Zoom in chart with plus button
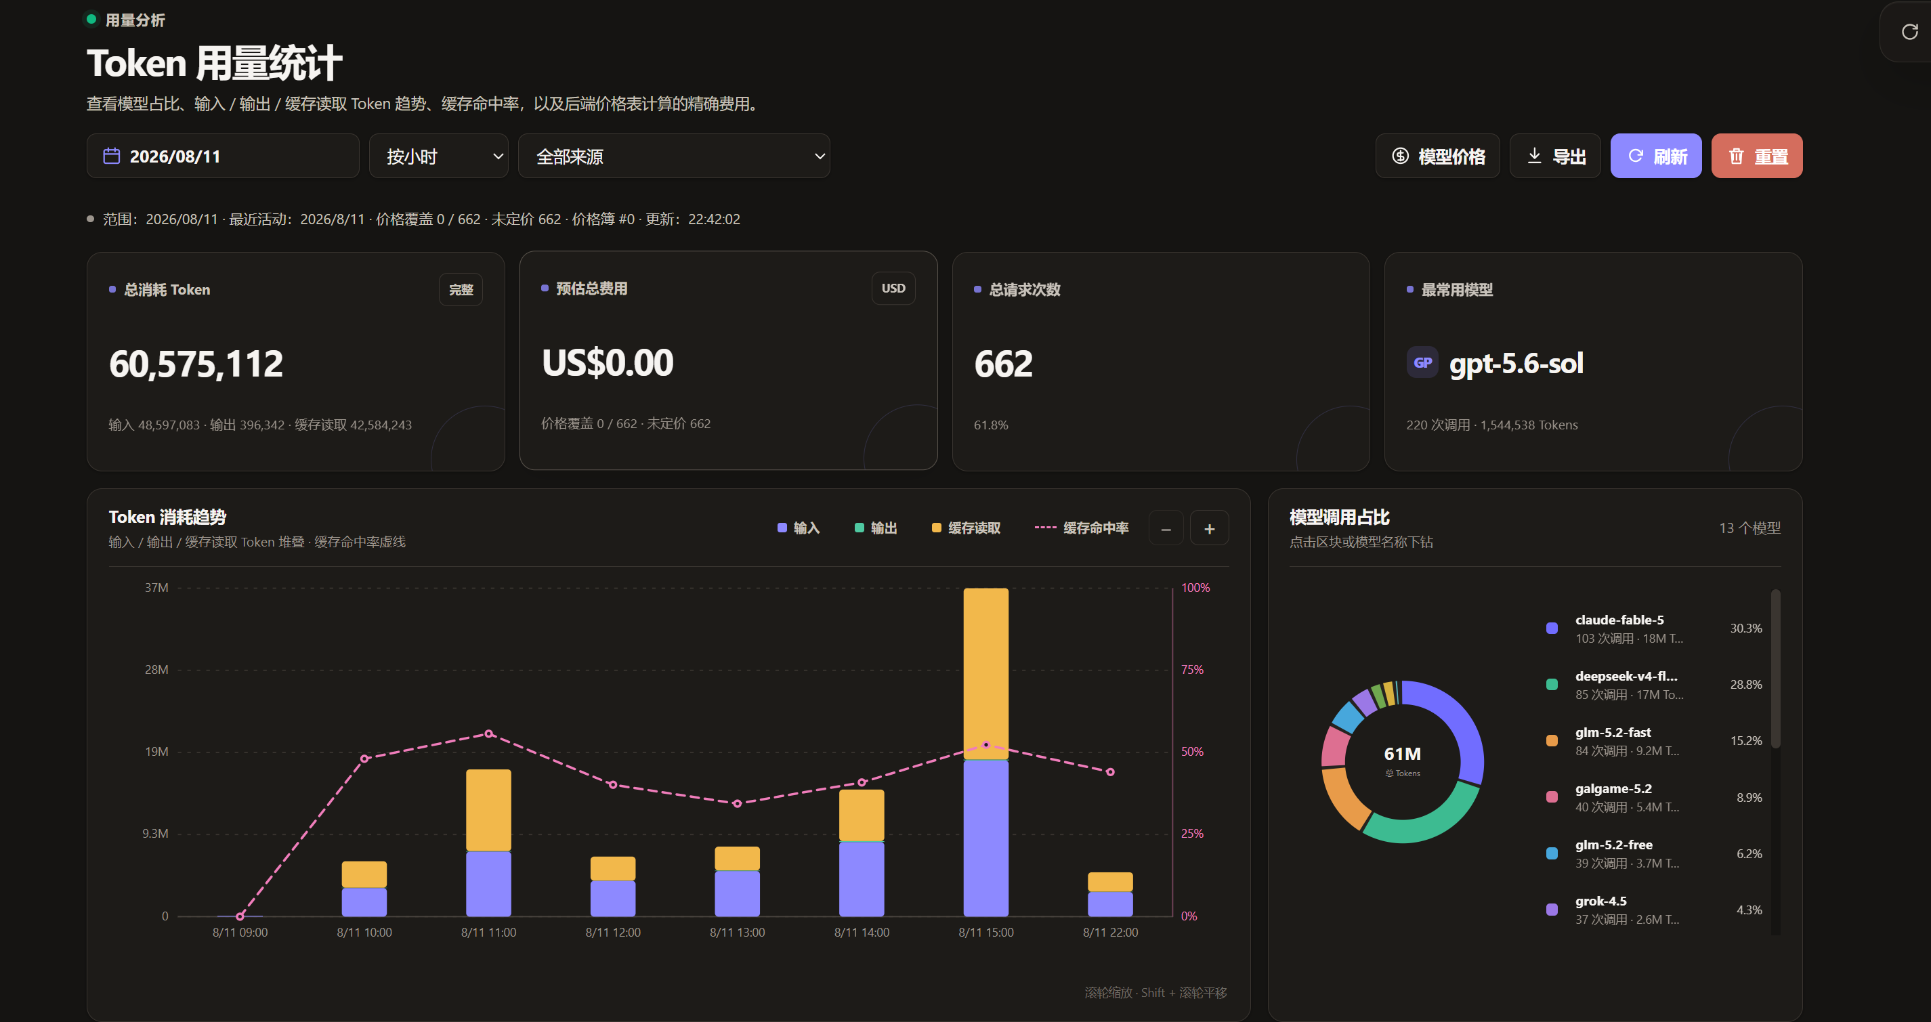The height and width of the screenshot is (1022, 1931). coord(1209,529)
